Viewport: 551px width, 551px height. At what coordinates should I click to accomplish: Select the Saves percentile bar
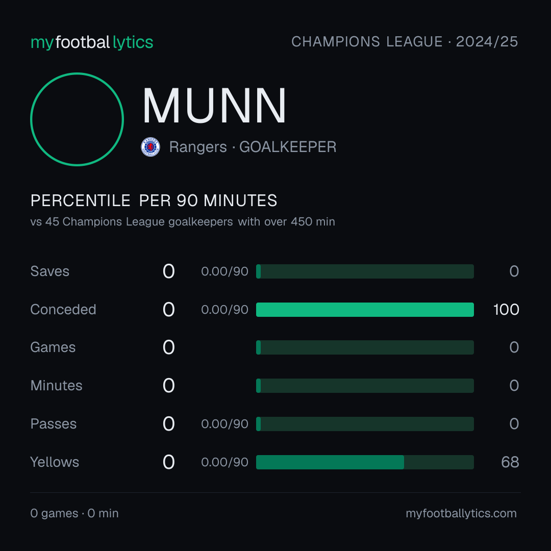pos(365,271)
